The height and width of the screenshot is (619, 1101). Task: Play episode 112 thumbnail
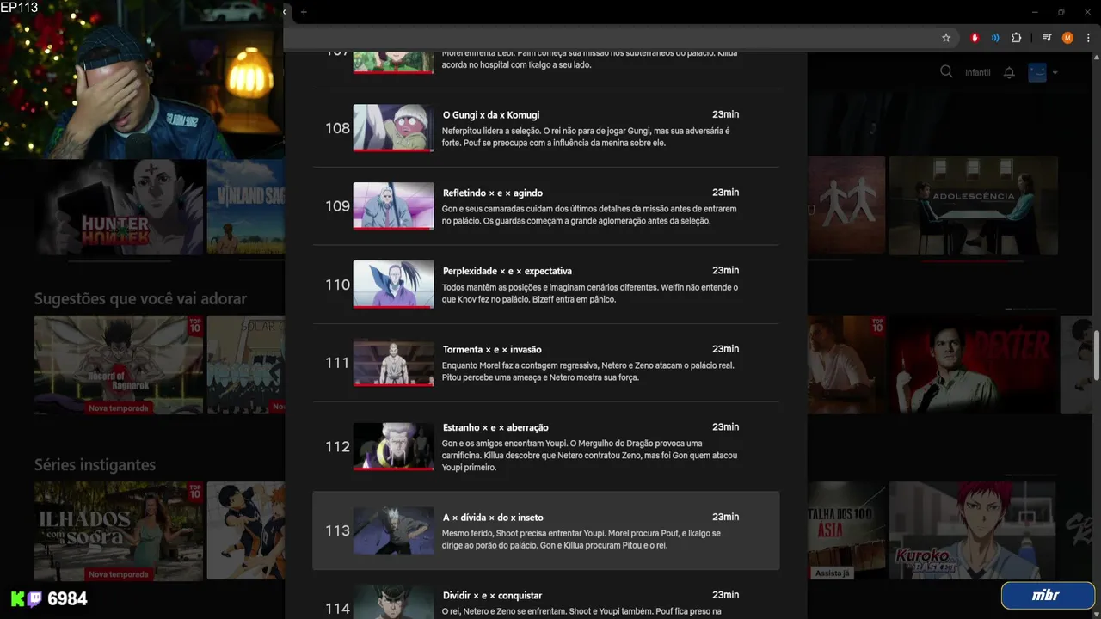(x=393, y=446)
